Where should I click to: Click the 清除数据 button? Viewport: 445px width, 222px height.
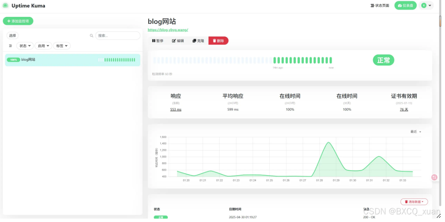[x=414, y=202]
